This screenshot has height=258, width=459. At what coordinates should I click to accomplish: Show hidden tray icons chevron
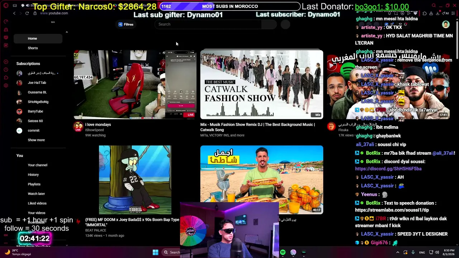(x=397, y=252)
